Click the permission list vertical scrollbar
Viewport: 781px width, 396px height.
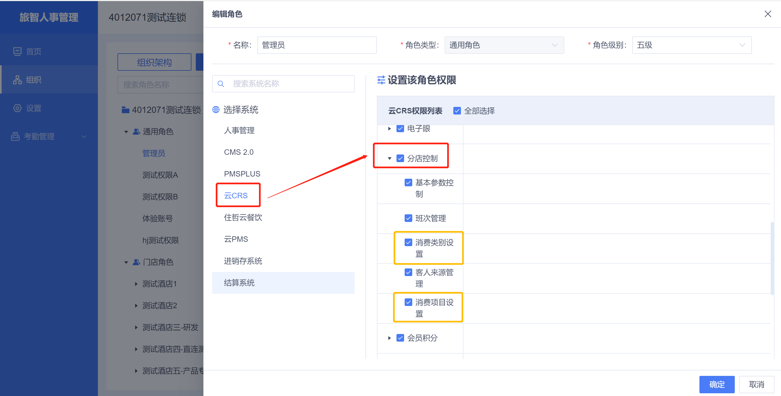coord(772,258)
